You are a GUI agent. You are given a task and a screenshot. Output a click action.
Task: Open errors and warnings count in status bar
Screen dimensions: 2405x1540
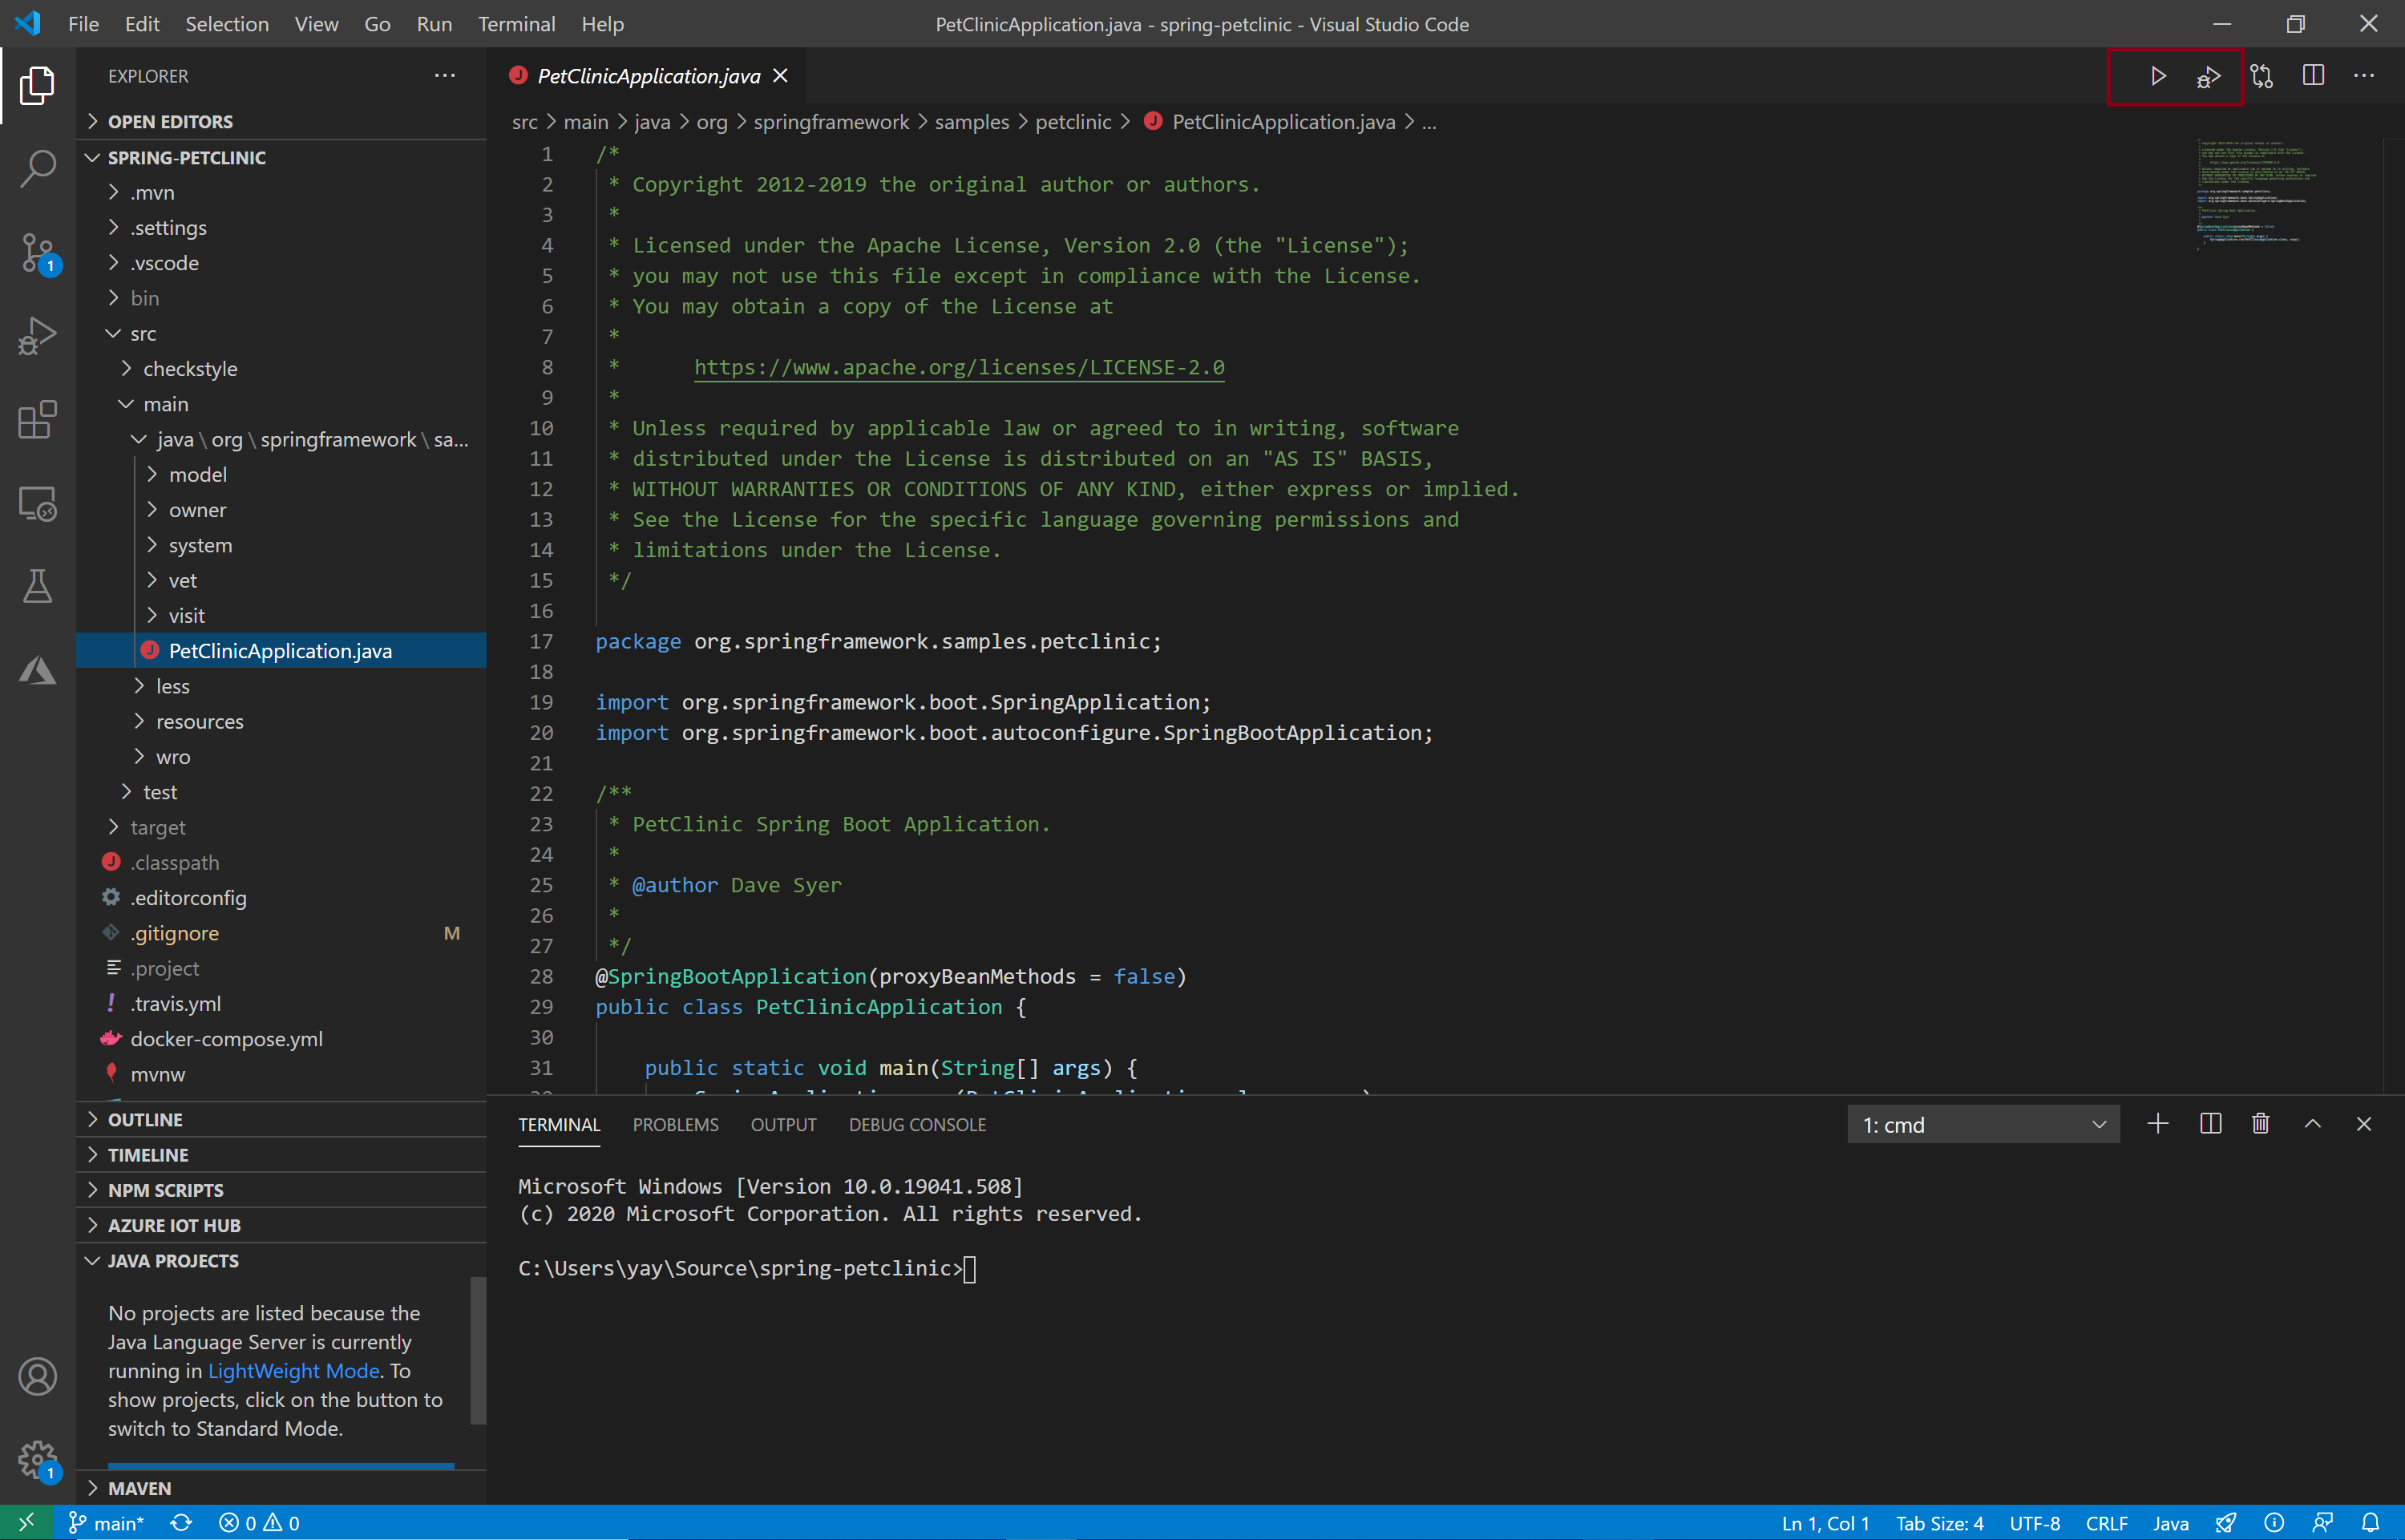(x=259, y=1523)
